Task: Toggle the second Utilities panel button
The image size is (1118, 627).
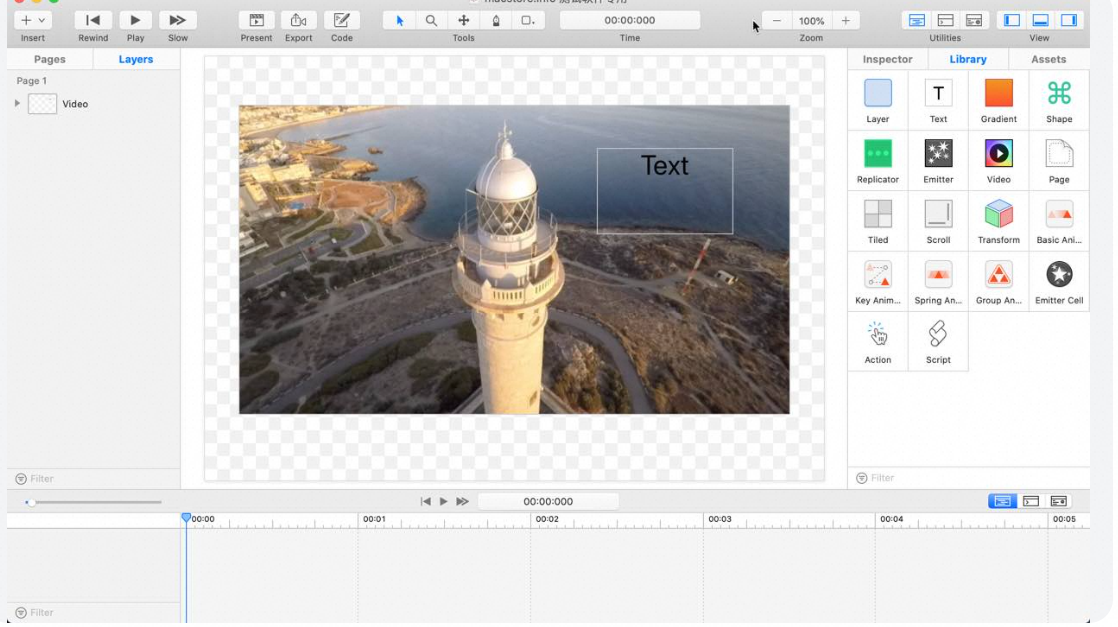Action: 945,21
